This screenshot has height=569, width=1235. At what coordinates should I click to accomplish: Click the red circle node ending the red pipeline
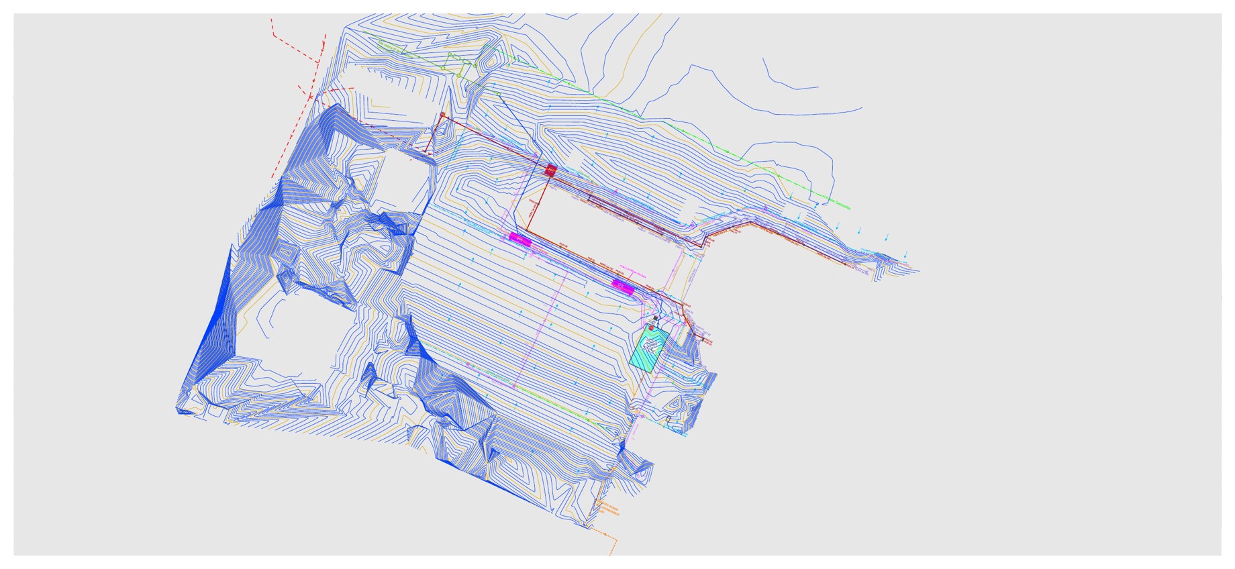pyautogui.click(x=442, y=115)
